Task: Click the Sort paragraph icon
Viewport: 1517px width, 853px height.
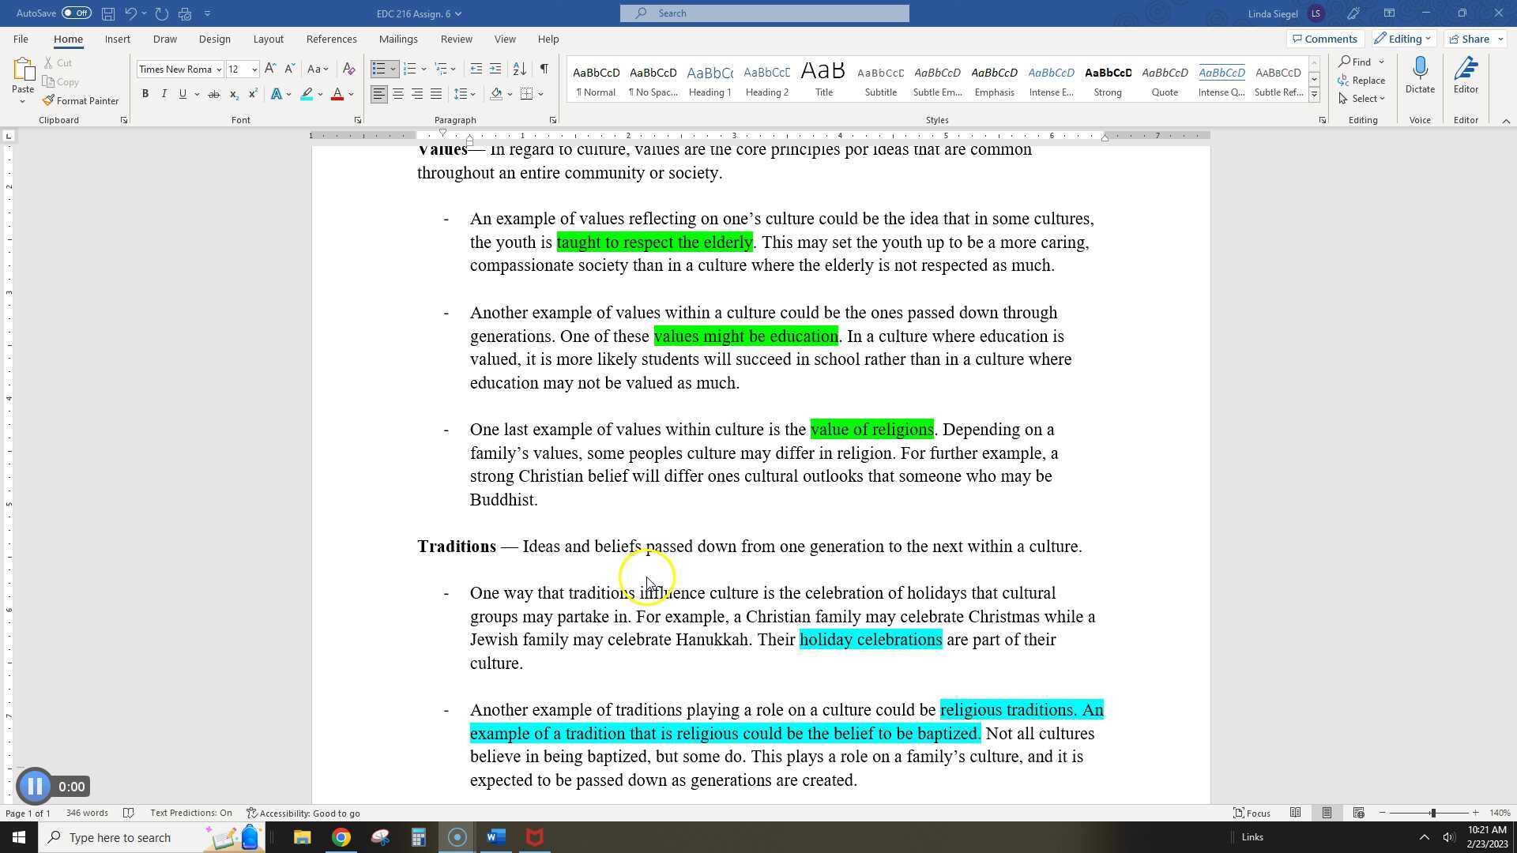Action: coord(519,70)
